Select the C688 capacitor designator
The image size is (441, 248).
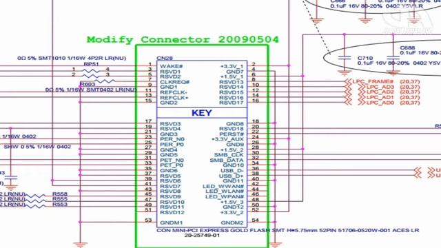point(407,48)
